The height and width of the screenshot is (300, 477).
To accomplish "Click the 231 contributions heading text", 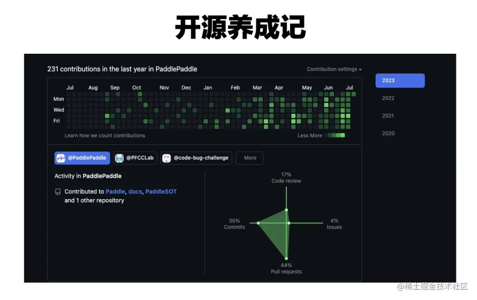I will click(122, 69).
